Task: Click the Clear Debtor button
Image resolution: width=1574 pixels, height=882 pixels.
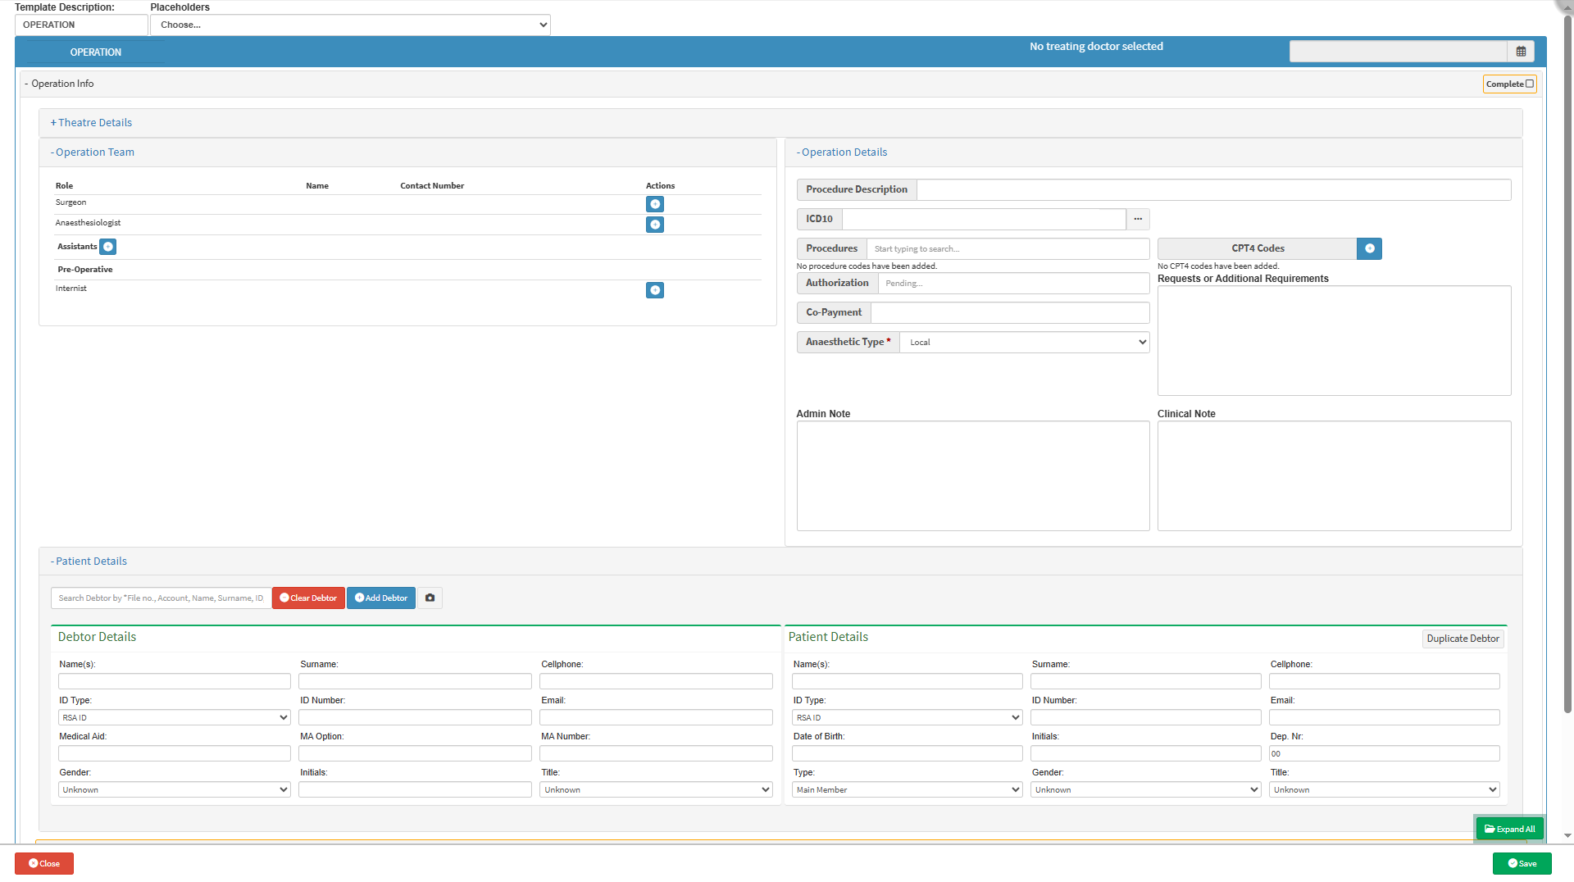Action: (x=308, y=598)
